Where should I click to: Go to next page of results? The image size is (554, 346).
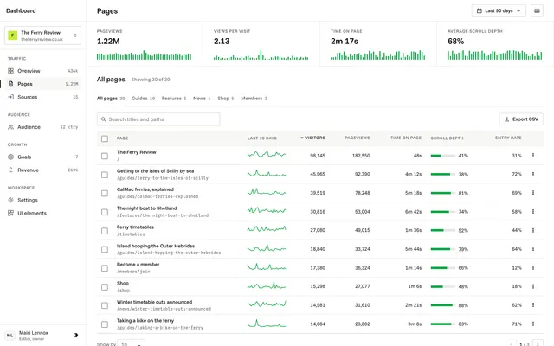(x=538, y=343)
